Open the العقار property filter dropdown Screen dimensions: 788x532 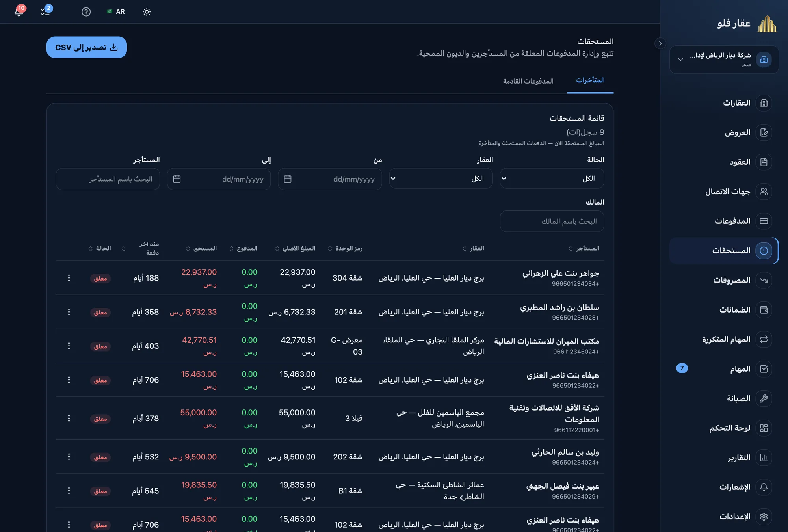pos(441,179)
